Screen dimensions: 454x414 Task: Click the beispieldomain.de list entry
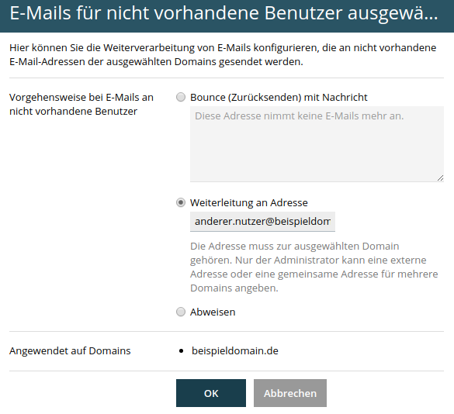coord(235,351)
